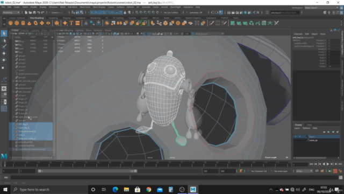The width and height of the screenshot is (344, 194).
Task: Create a polygon sphere from shelf
Action: (x=10, y=23)
